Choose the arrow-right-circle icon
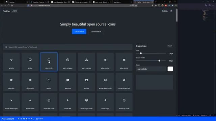Viewport: 216px width, 121px height. pos(86,102)
